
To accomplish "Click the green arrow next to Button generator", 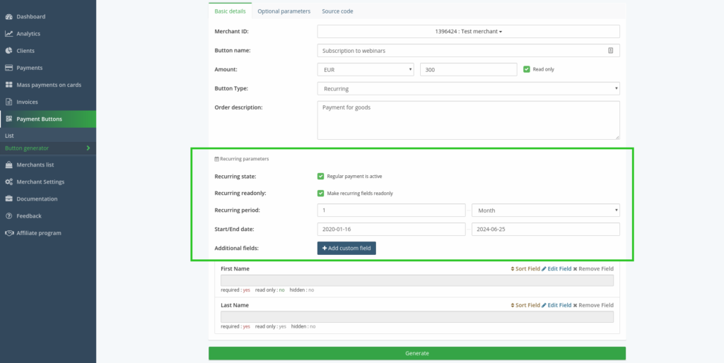I will 88,148.
